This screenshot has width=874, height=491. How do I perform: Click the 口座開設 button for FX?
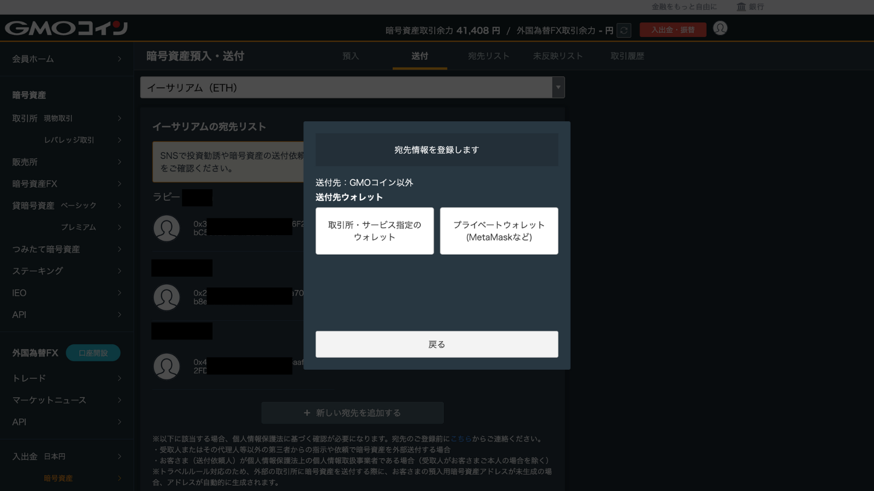(x=93, y=353)
